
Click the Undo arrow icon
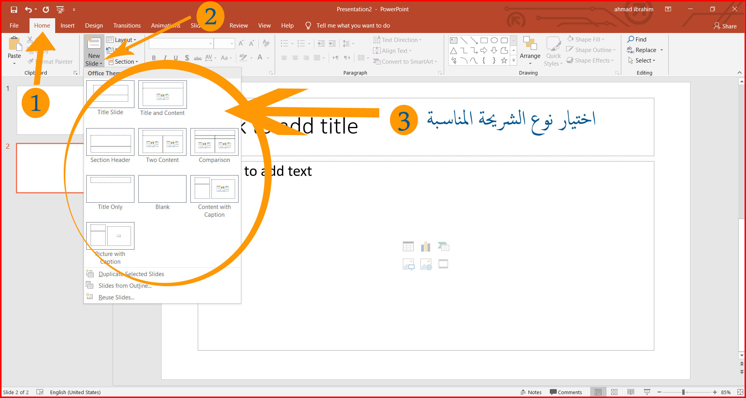coord(28,9)
